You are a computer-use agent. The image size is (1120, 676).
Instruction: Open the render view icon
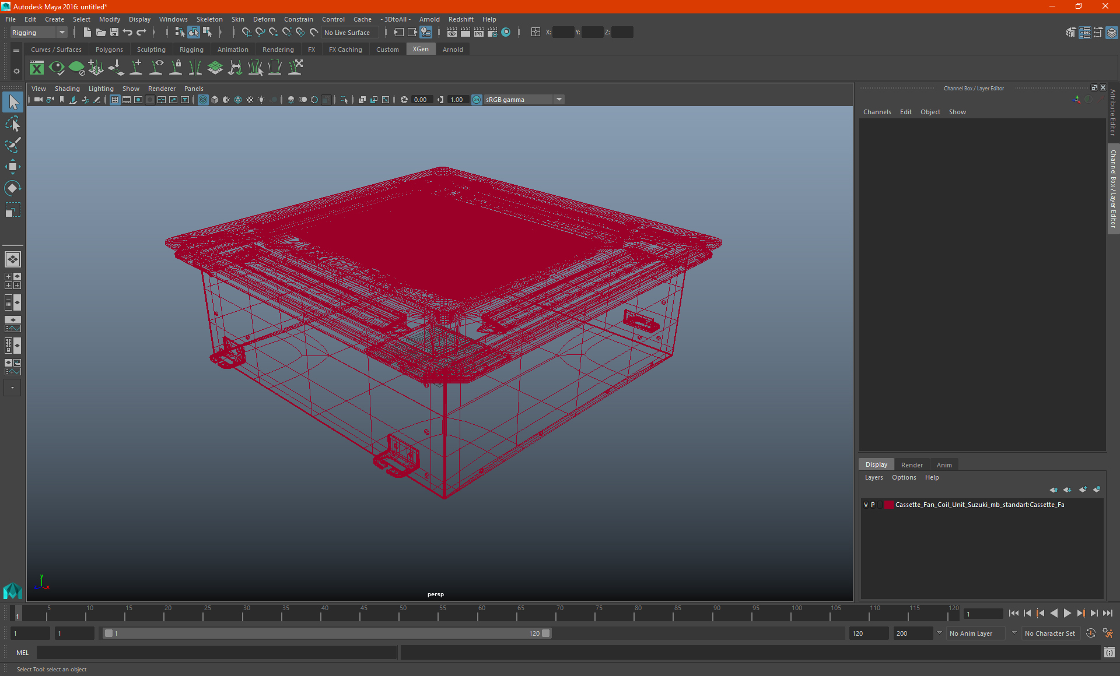coord(452,33)
